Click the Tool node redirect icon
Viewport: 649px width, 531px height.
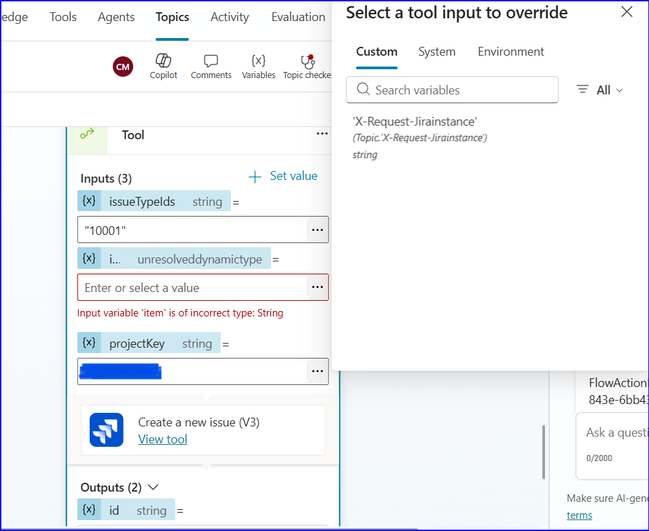(x=88, y=134)
